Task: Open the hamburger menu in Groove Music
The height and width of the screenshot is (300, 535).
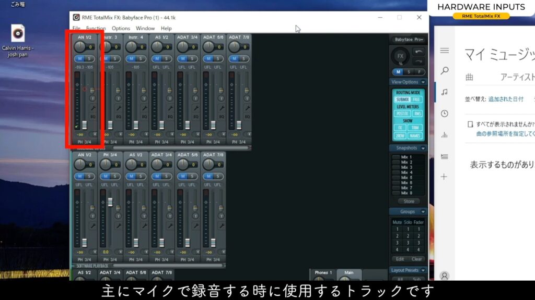Action: pyautogui.click(x=444, y=51)
